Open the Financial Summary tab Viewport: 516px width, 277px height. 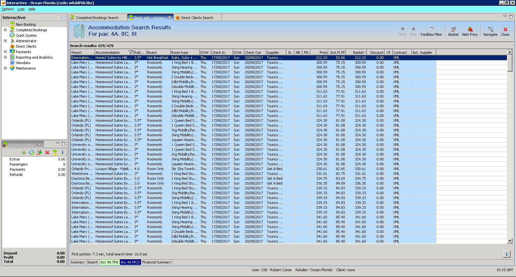pos(156,262)
